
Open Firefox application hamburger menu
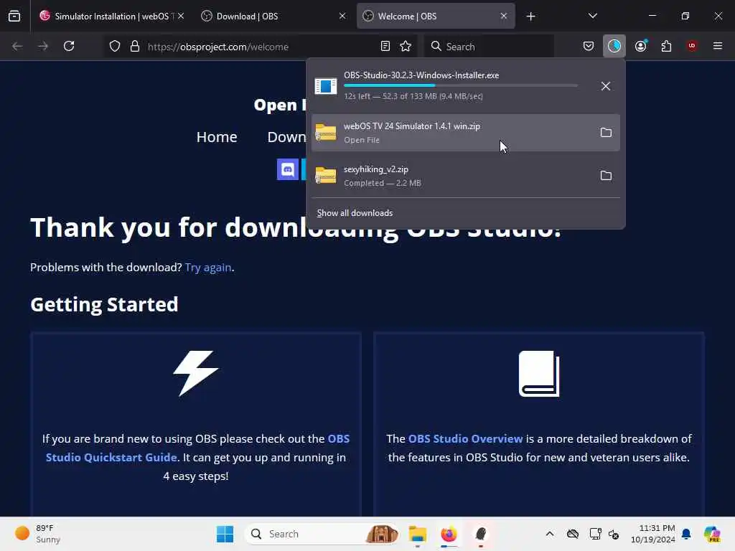(718, 46)
